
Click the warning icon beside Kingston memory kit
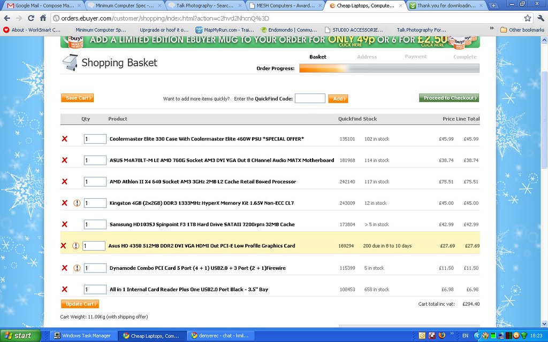coord(77,203)
